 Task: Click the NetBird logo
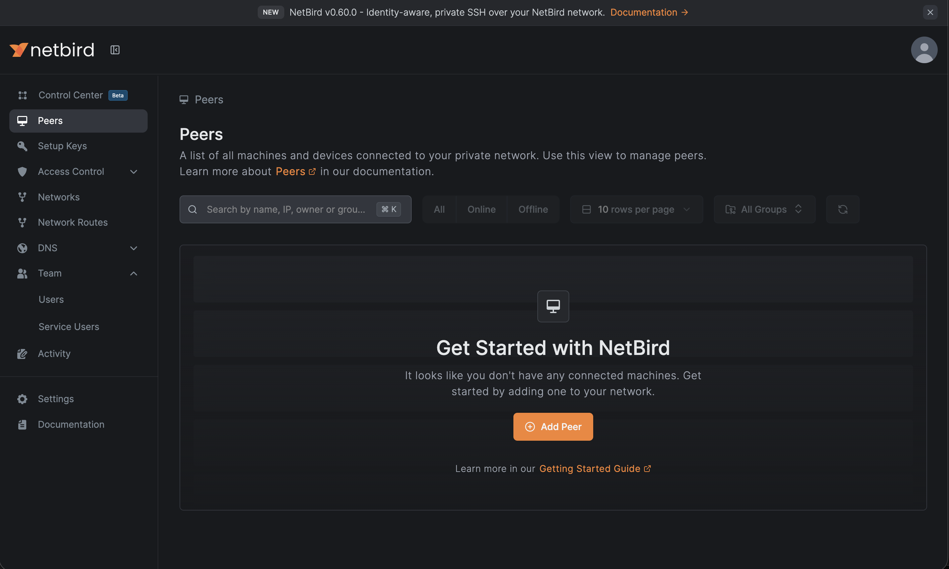click(52, 50)
